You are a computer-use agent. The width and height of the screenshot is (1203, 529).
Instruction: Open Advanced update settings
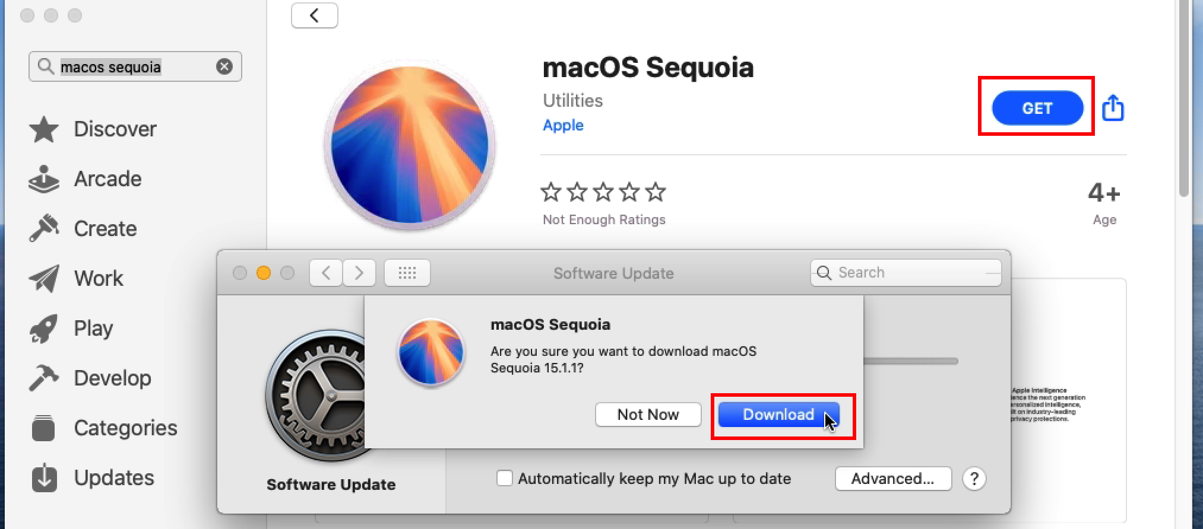tap(893, 479)
